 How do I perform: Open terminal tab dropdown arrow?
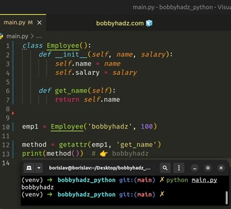[x=39, y=168]
